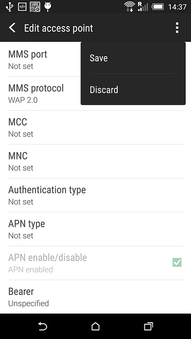Edit the MNC setting
The image size is (191, 339).
[x=95, y=161]
